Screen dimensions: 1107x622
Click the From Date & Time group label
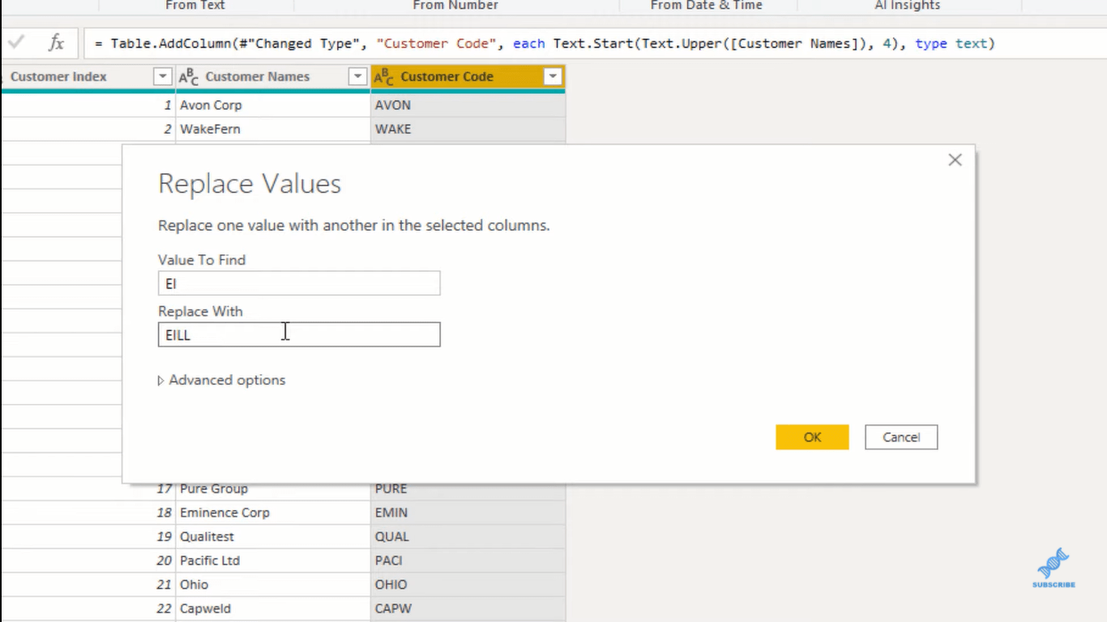coord(707,6)
